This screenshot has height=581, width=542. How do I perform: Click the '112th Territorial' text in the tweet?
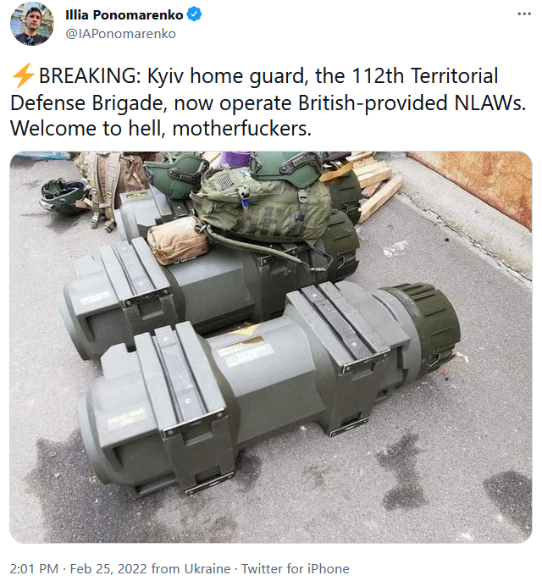click(x=424, y=76)
